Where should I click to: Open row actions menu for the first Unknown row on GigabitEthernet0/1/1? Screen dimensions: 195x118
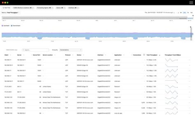coord(189,65)
